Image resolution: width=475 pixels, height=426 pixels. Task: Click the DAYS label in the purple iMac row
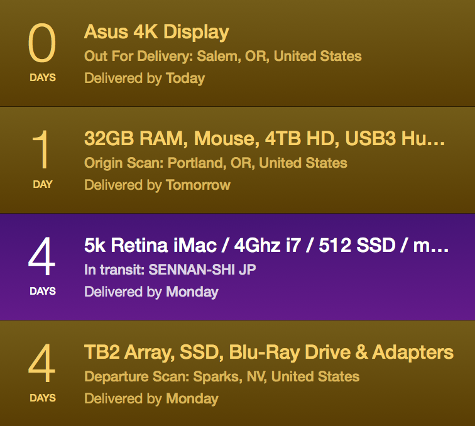click(x=42, y=292)
